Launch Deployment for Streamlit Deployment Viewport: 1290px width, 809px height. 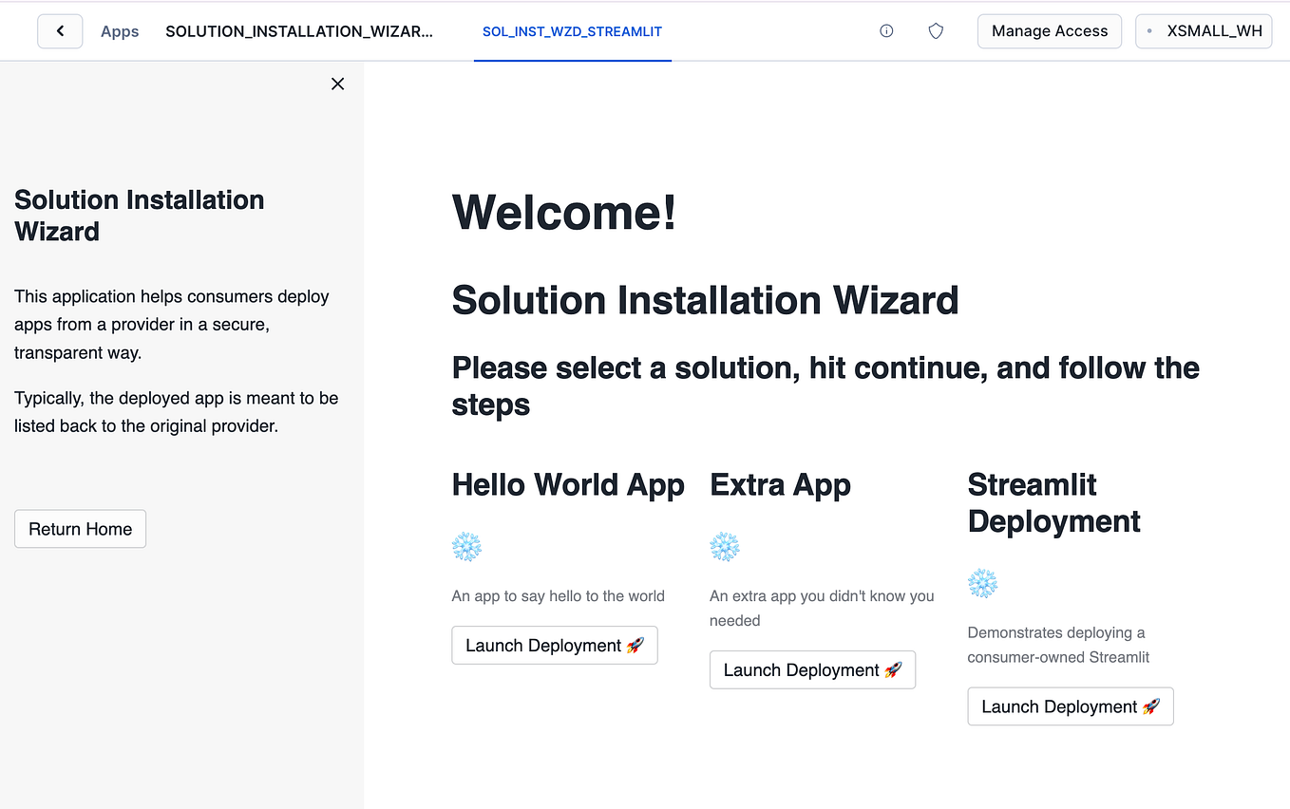pyautogui.click(x=1070, y=706)
